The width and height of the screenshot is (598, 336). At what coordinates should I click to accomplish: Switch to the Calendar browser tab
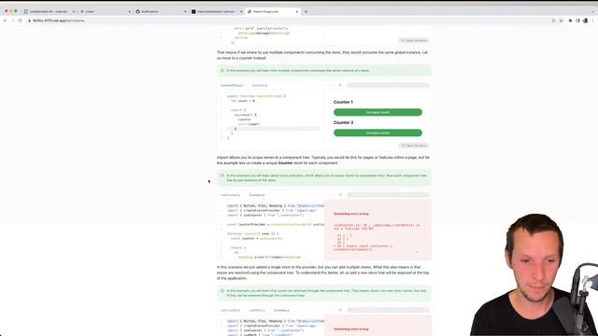pyautogui.click(x=49, y=12)
